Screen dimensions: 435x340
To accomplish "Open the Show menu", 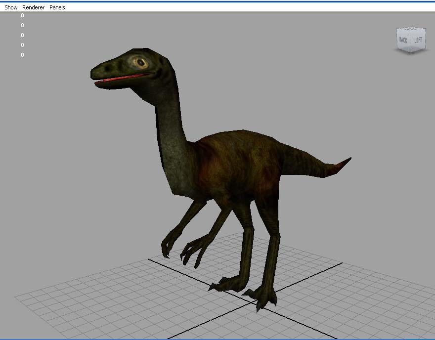I will click(x=10, y=7).
